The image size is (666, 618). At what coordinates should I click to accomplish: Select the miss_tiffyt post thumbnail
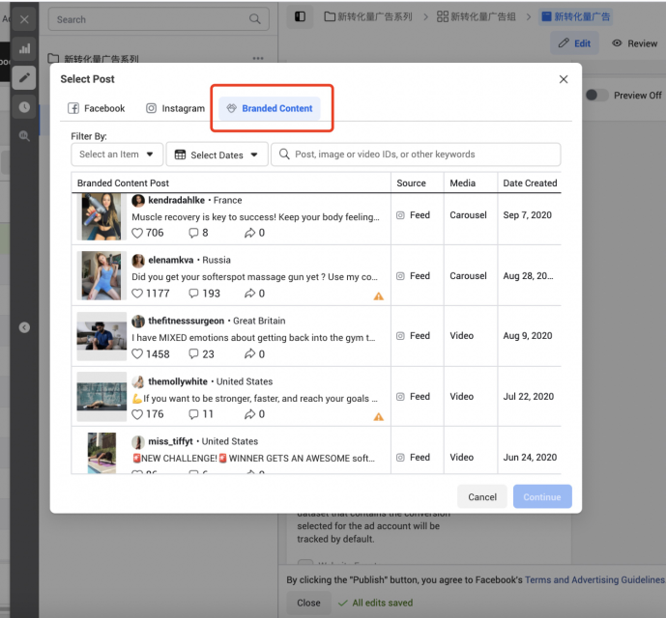[x=101, y=453]
